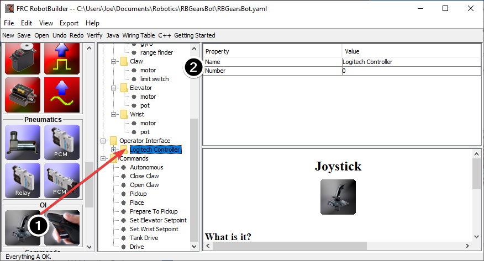Collapse the Elevator subsystem node
Image resolution: width=484 pixels, height=261 pixels.
point(114,88)
